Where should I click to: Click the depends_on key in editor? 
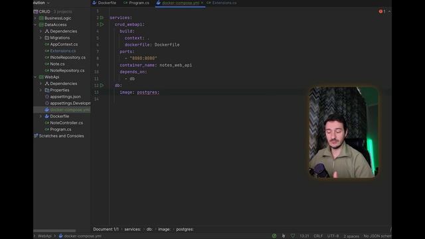tap(132, 72)
